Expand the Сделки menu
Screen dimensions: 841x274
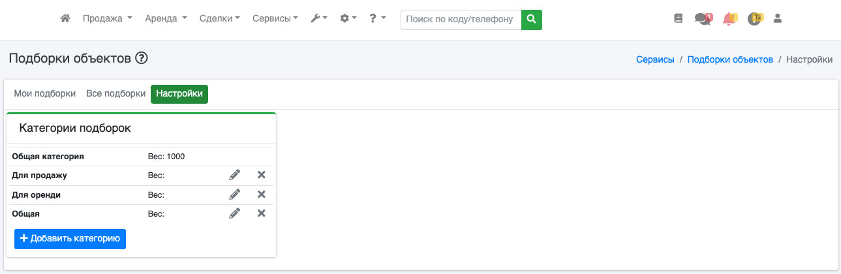[x=219, y=19]
